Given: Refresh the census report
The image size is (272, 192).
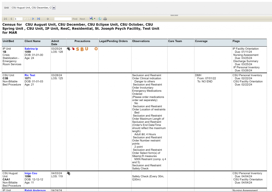Looking at the screenshot, I should pyautogui.click(x=99, y=19).
